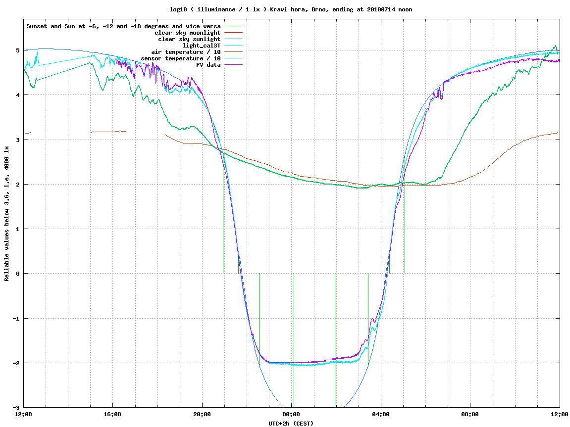
Task: Click the x-axis caption 'UTC+2h (CEST)'
Action: (x=291, y=424)
